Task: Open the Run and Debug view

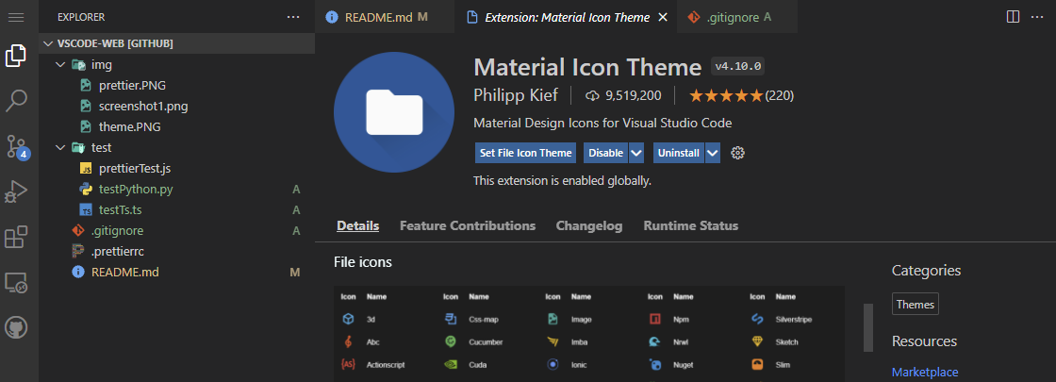Action: (15, 191)
